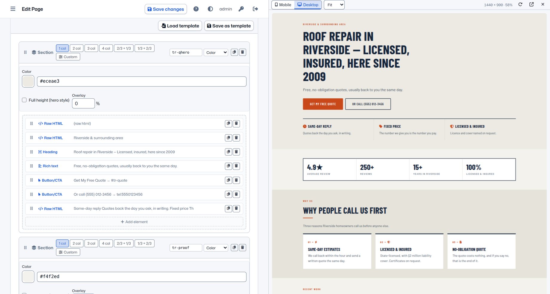Image resolution: width=550 pixels, height=294 pixels.
Task: Click Load template button
Action: (180, 26)
